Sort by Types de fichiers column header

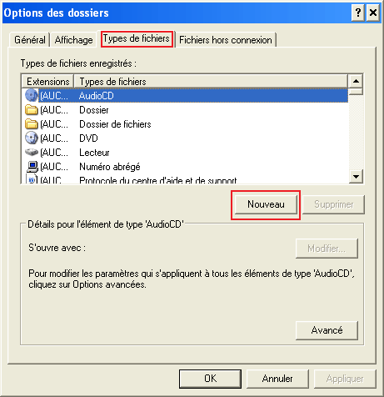click(x=211, y=82)
